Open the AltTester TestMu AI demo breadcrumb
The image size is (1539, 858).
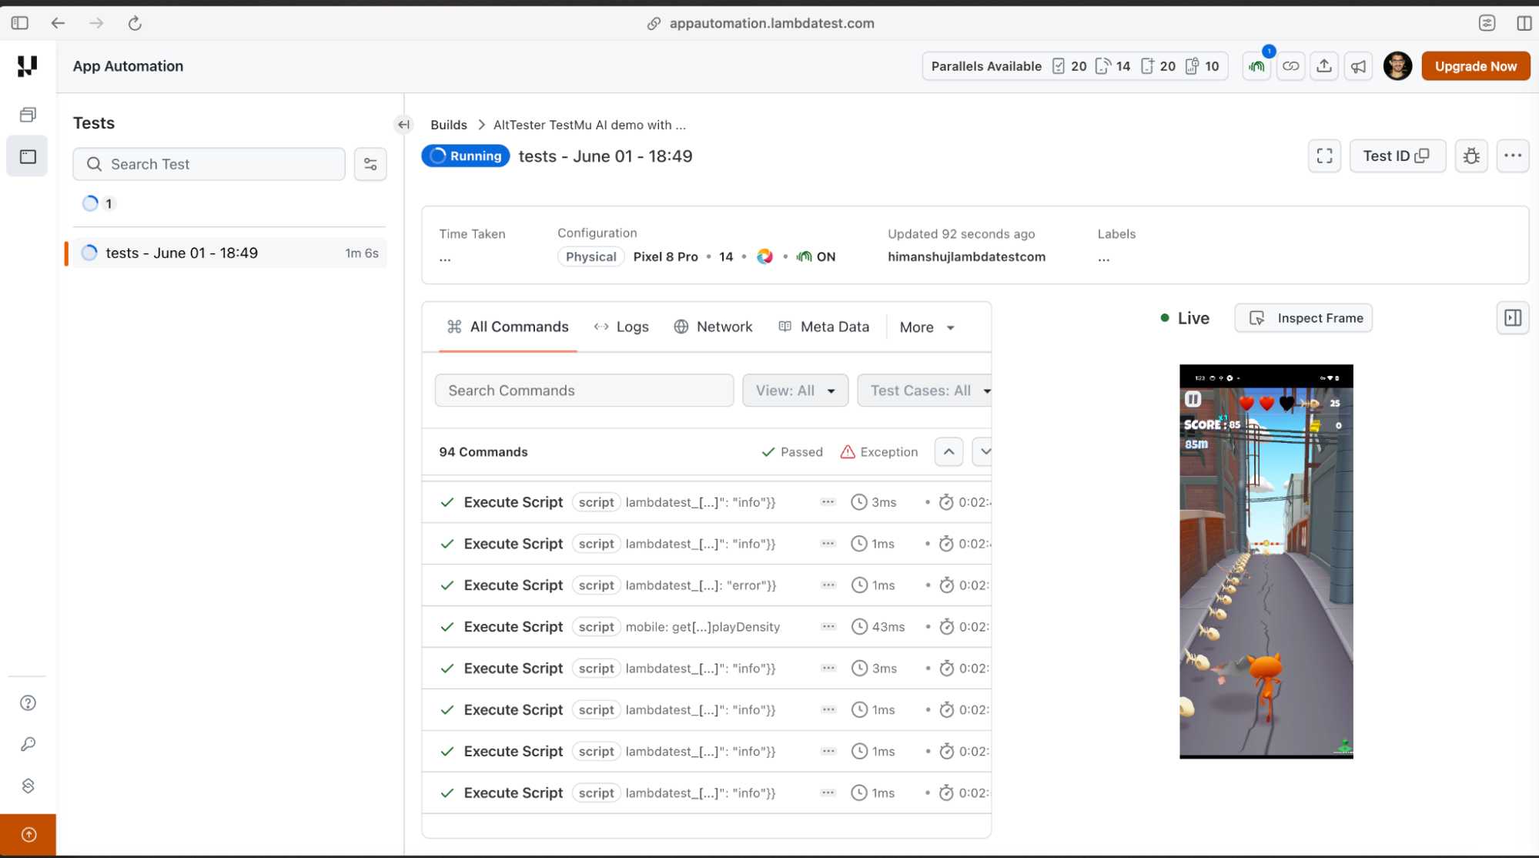[x=590, y=125]
